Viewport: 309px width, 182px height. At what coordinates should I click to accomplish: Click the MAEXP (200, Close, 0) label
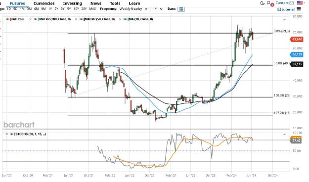tap(55, 19)
